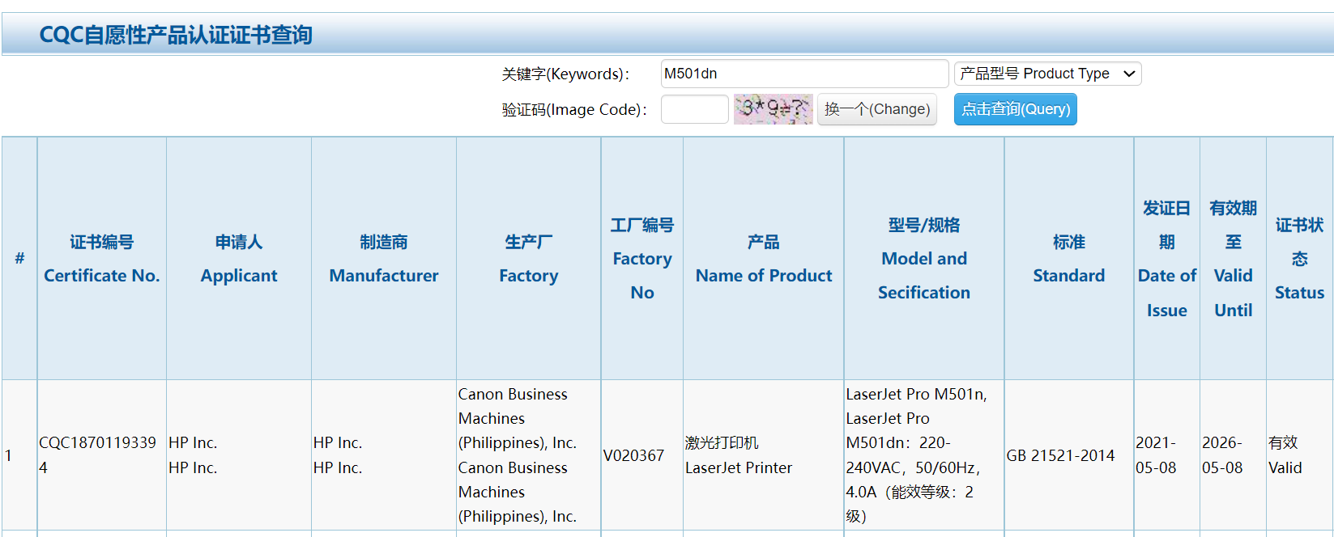Click the Factory No column header
The height and width of the screenshot is (537, 1334).
[642, 259]
